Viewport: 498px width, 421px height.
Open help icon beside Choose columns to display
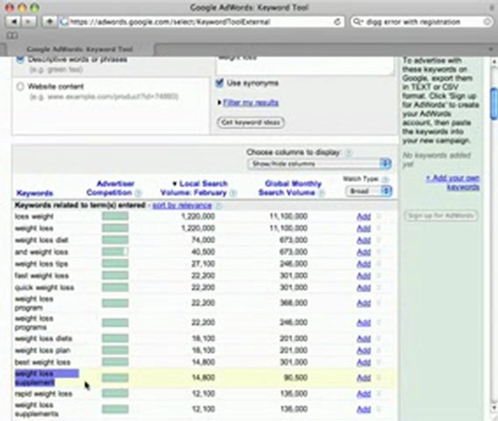[348, 153]
